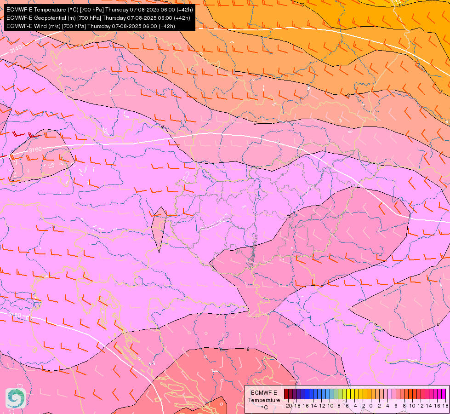
Task: Pick the dark red swatch at legend's cold end
Action: pyautogui.click(x=286, y=394)
